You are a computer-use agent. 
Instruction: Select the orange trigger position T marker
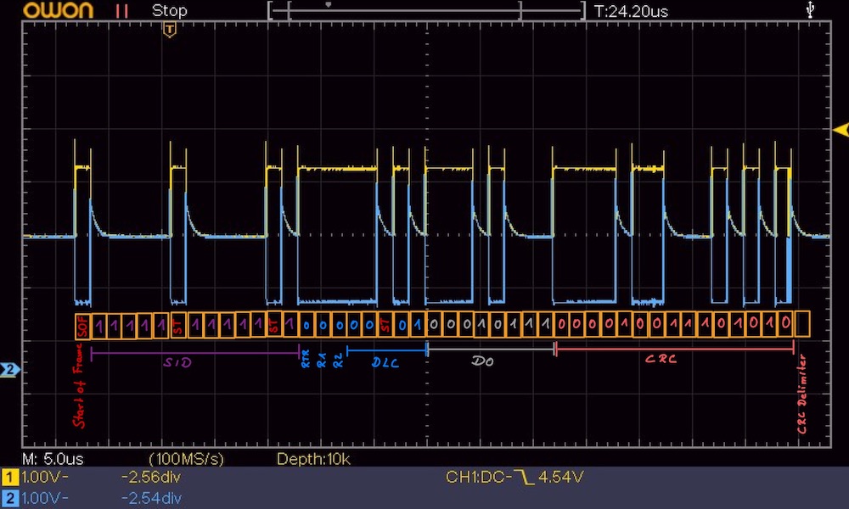pyautogui.click(x=170, y=31)
